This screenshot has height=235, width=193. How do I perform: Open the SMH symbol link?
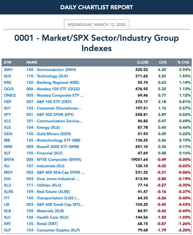(8, 70)
